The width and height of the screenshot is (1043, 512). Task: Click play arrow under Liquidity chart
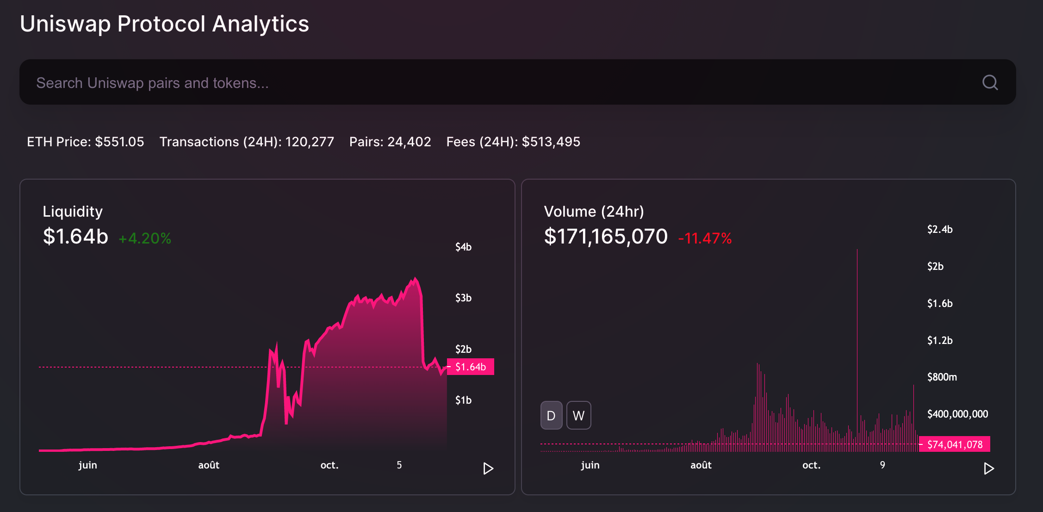[x=488, y=468]
